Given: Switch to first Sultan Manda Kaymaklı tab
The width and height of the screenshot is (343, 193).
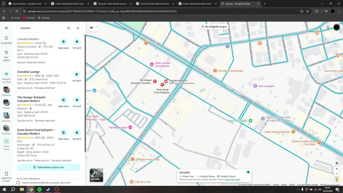Looking at the screenshot, I should click(x=70, y=4).
